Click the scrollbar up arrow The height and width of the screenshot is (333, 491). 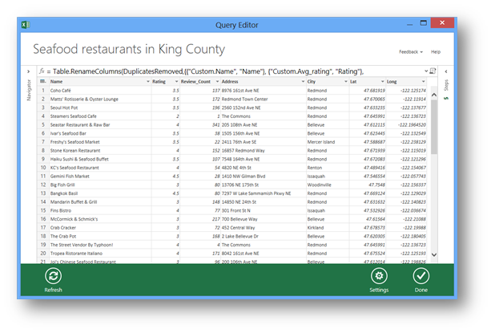[434, 95]
